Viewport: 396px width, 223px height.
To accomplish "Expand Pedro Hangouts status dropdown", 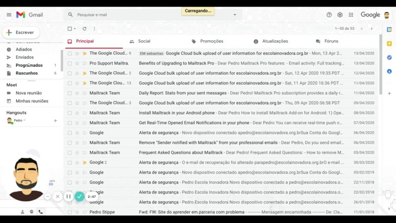I will click(x=24, y=120).
